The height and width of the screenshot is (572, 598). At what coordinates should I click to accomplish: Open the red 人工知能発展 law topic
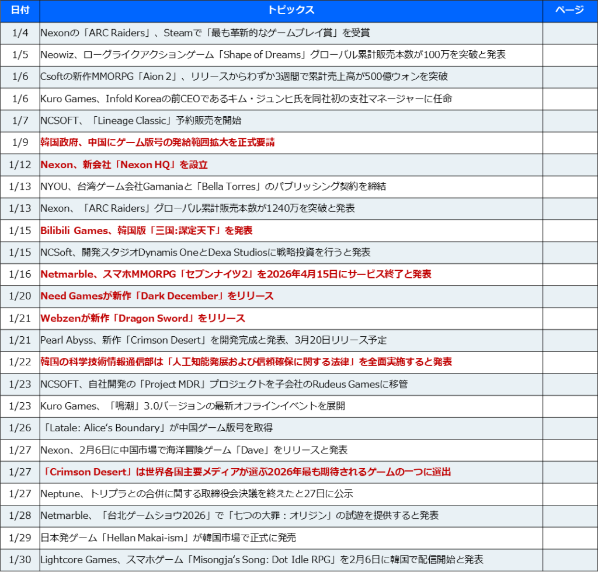point(246,362)
